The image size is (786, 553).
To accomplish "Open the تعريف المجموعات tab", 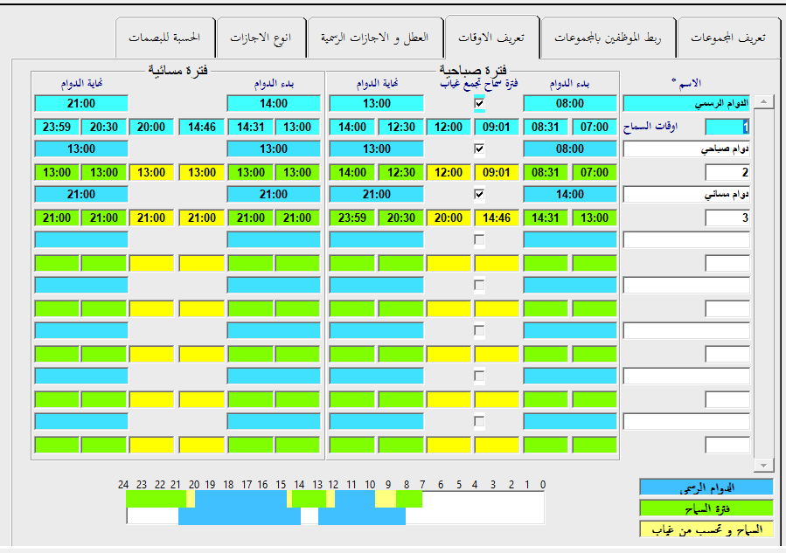I will click(727, 38).
